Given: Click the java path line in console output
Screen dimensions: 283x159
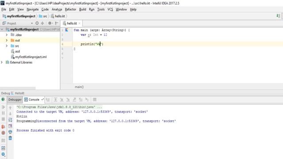Looking at the screenshot, I should coord(59,107).
